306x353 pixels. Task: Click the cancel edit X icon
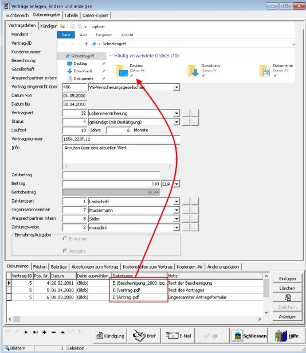[x=81, y=332]
